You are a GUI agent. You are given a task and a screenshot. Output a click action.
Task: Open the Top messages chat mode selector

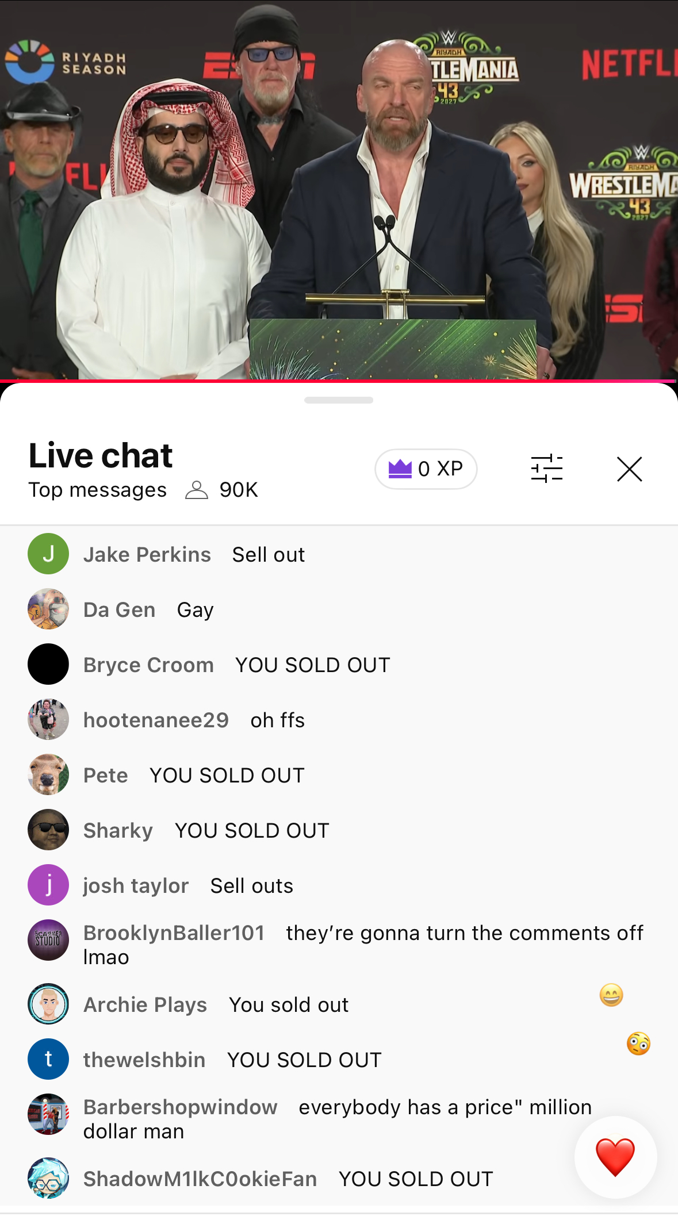(98, 490)
